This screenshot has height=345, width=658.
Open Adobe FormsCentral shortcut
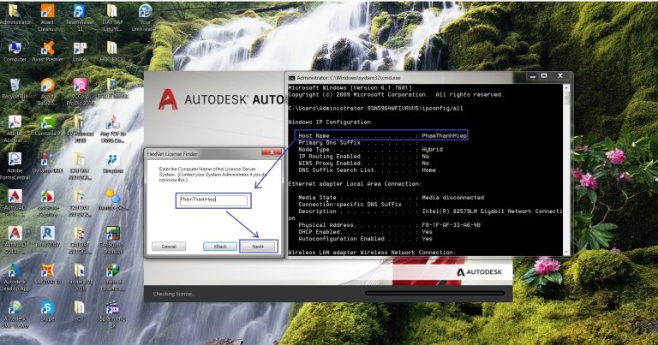pos(15,166)
